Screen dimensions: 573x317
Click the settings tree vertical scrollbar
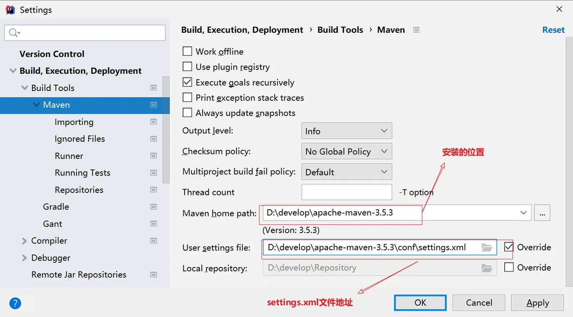pyautogui.click(x=166, y=129)
